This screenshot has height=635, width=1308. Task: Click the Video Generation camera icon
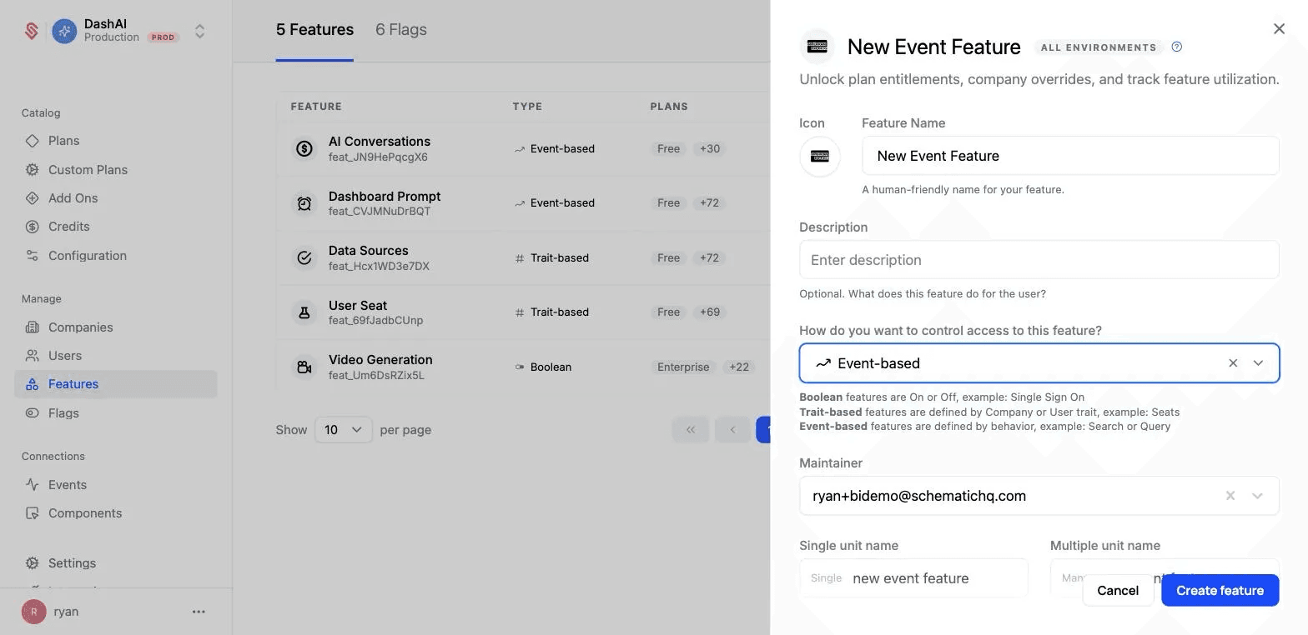pyautogui.click(x=304, y=367)
